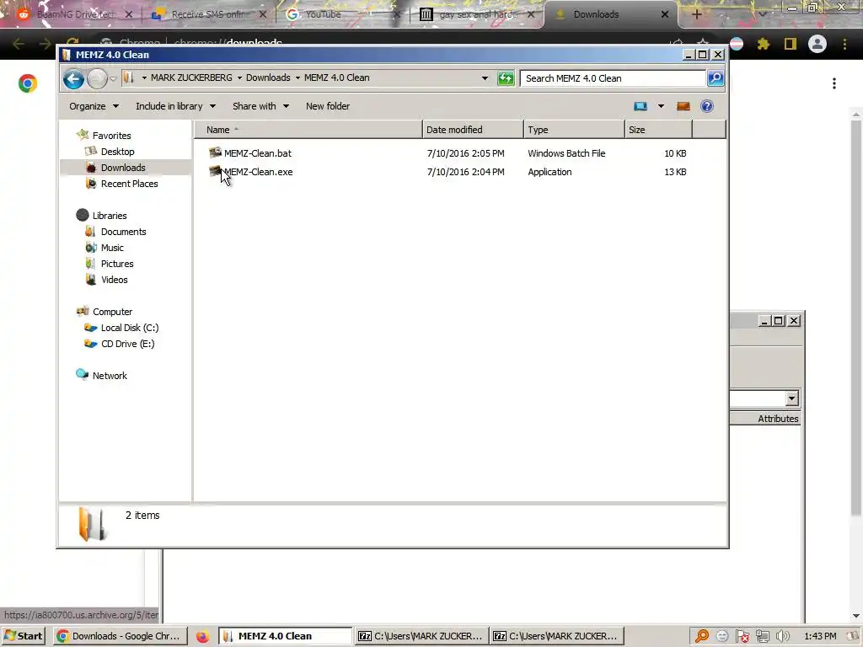Viewport: 863px width, 647px height.
Task: Switch to first 7-Zip taskbar window
Action: tap(421, 636)
